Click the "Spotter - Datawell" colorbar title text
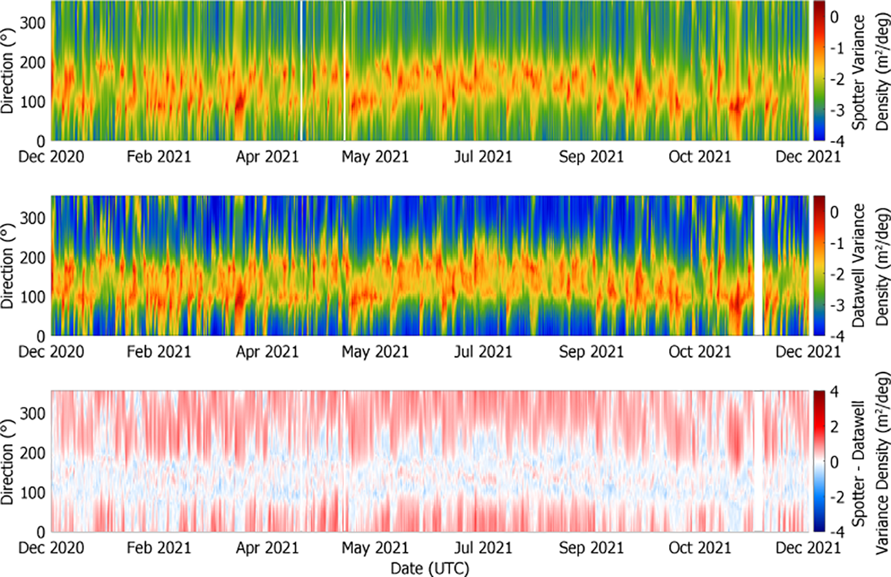The height and width of the screenshot is (577, 891). pos(859,461)
